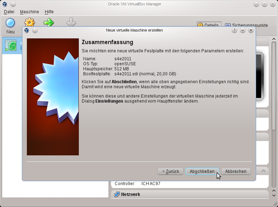This screenshot has width=278, height=207.
Task: Click the Netzwerk section header
Action: click(x=190, y=194)
